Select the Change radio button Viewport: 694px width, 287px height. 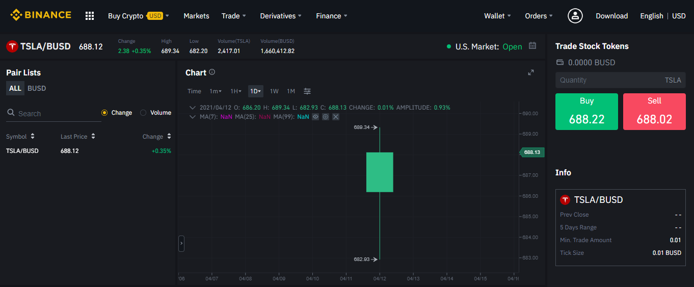click(104, 113)
